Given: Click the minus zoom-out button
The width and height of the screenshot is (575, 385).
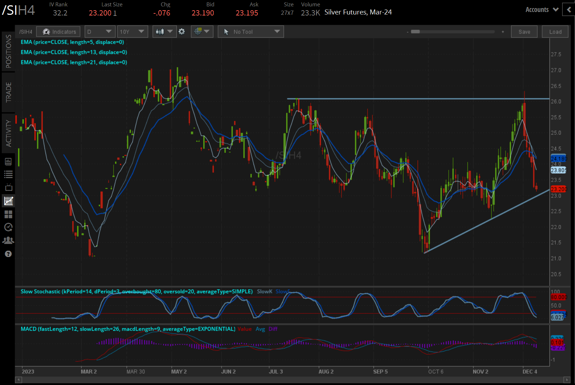Looking at the screenshot, I should 407,32.
